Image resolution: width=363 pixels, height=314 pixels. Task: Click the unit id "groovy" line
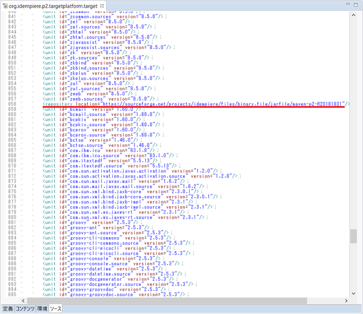pos(90,223)
